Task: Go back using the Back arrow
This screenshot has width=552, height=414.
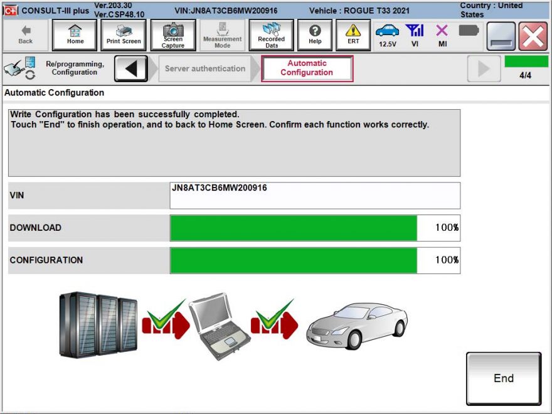Action: click(x=24, y=35)
